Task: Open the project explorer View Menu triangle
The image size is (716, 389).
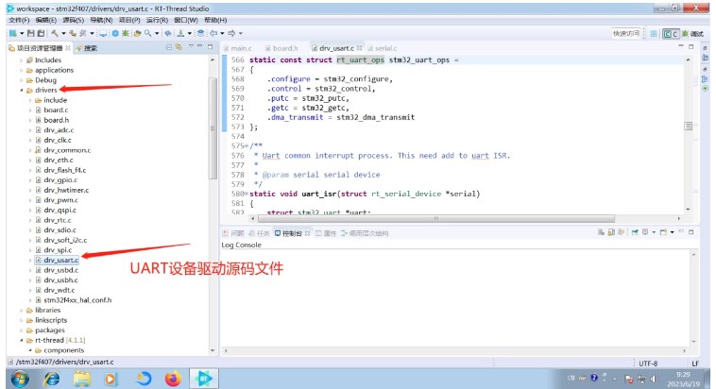Action: click(191, 46)
